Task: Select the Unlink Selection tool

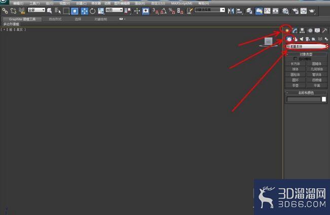Action: pyautogui.click(x=13, y=11)
